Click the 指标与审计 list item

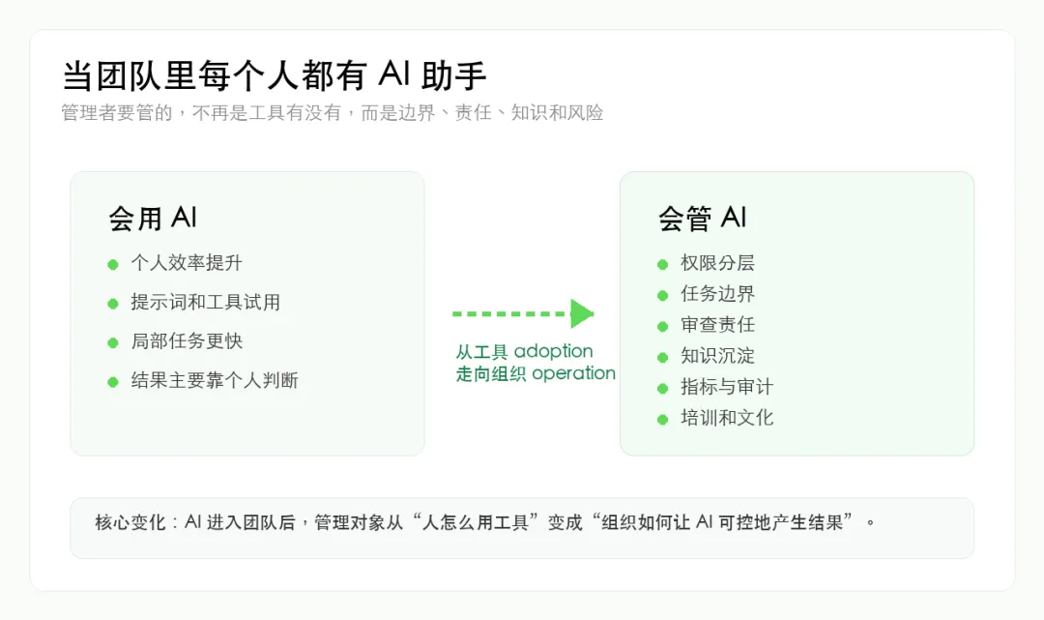point(727,387)
